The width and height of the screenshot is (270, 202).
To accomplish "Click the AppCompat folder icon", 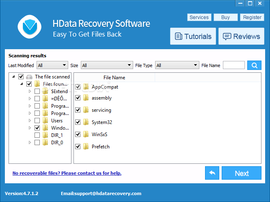I will coord(86,87).
